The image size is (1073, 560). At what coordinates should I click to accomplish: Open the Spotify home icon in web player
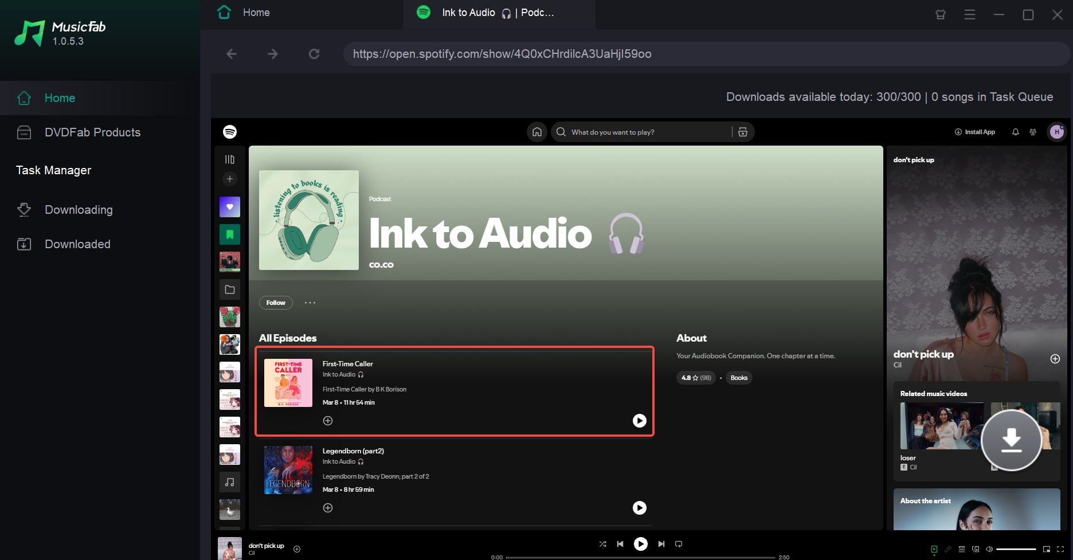537,132
